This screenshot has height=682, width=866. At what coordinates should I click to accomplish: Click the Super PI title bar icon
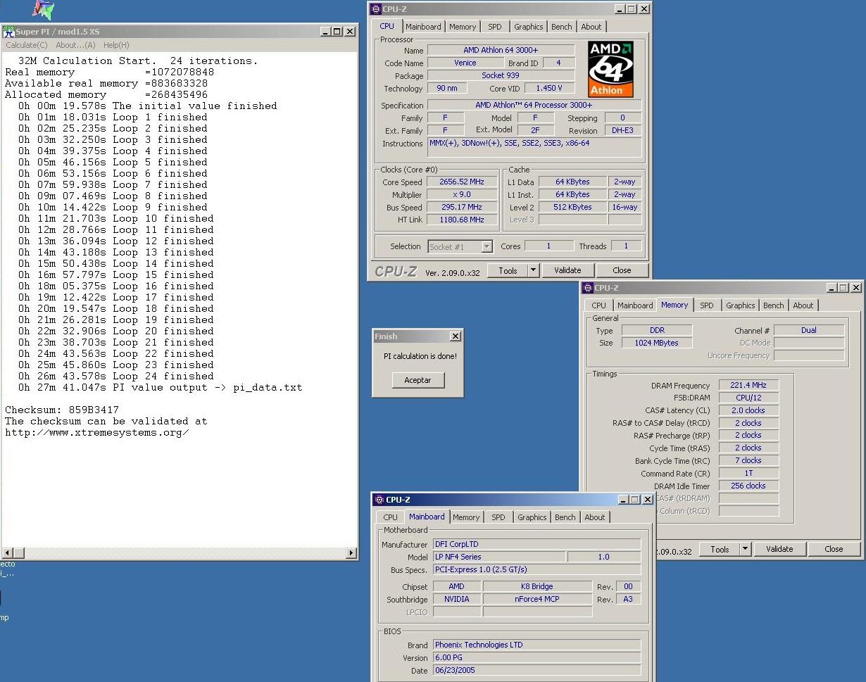pos(8,31)
